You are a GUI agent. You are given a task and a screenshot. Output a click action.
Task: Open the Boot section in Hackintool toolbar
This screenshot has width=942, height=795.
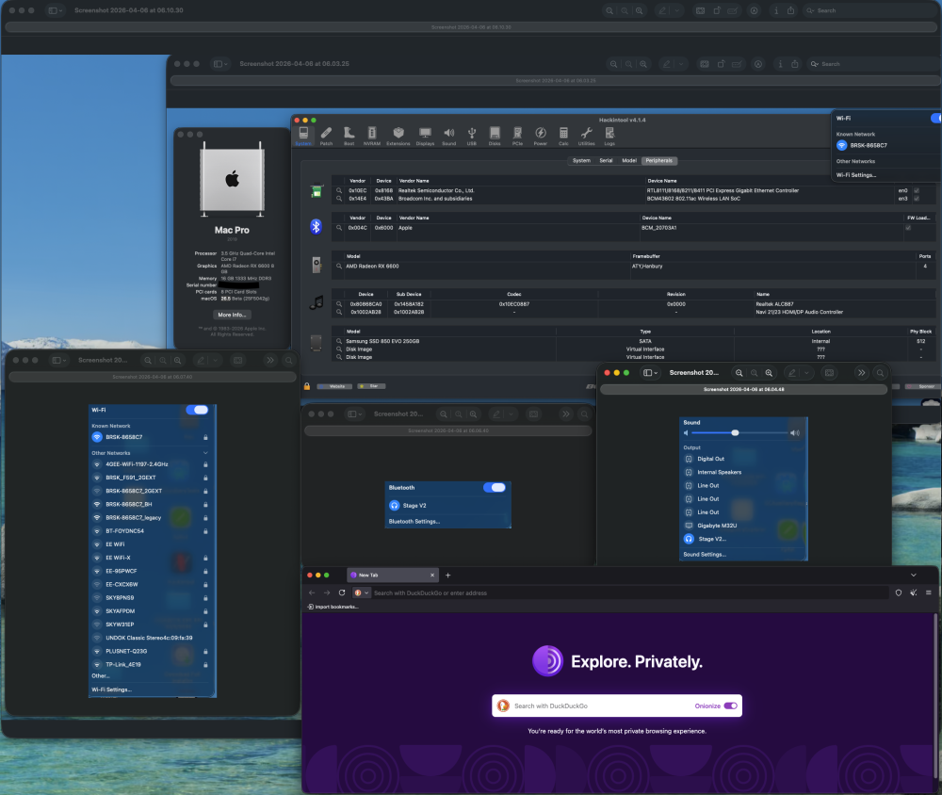point(349,136)
